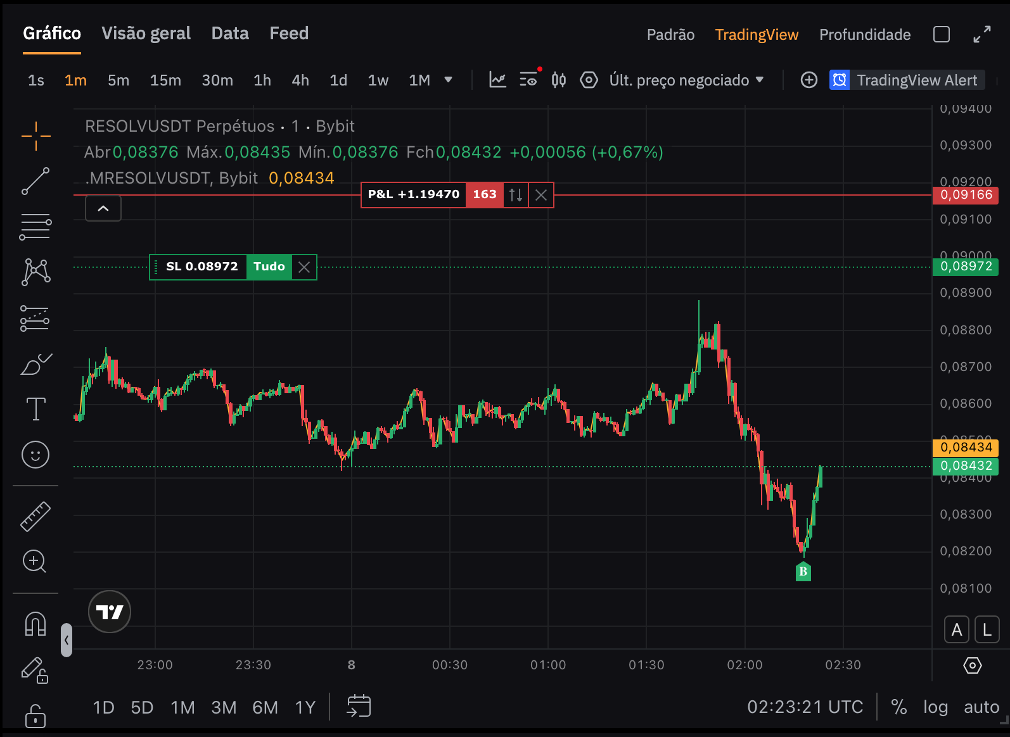Open the Últ. preço negociado dropdown
1010x737 pixels.
(686, 80)
